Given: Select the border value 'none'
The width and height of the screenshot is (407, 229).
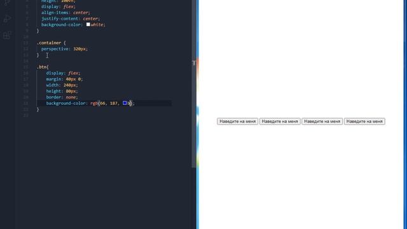Looking at the screenshot, I should (x=71, y=97).
